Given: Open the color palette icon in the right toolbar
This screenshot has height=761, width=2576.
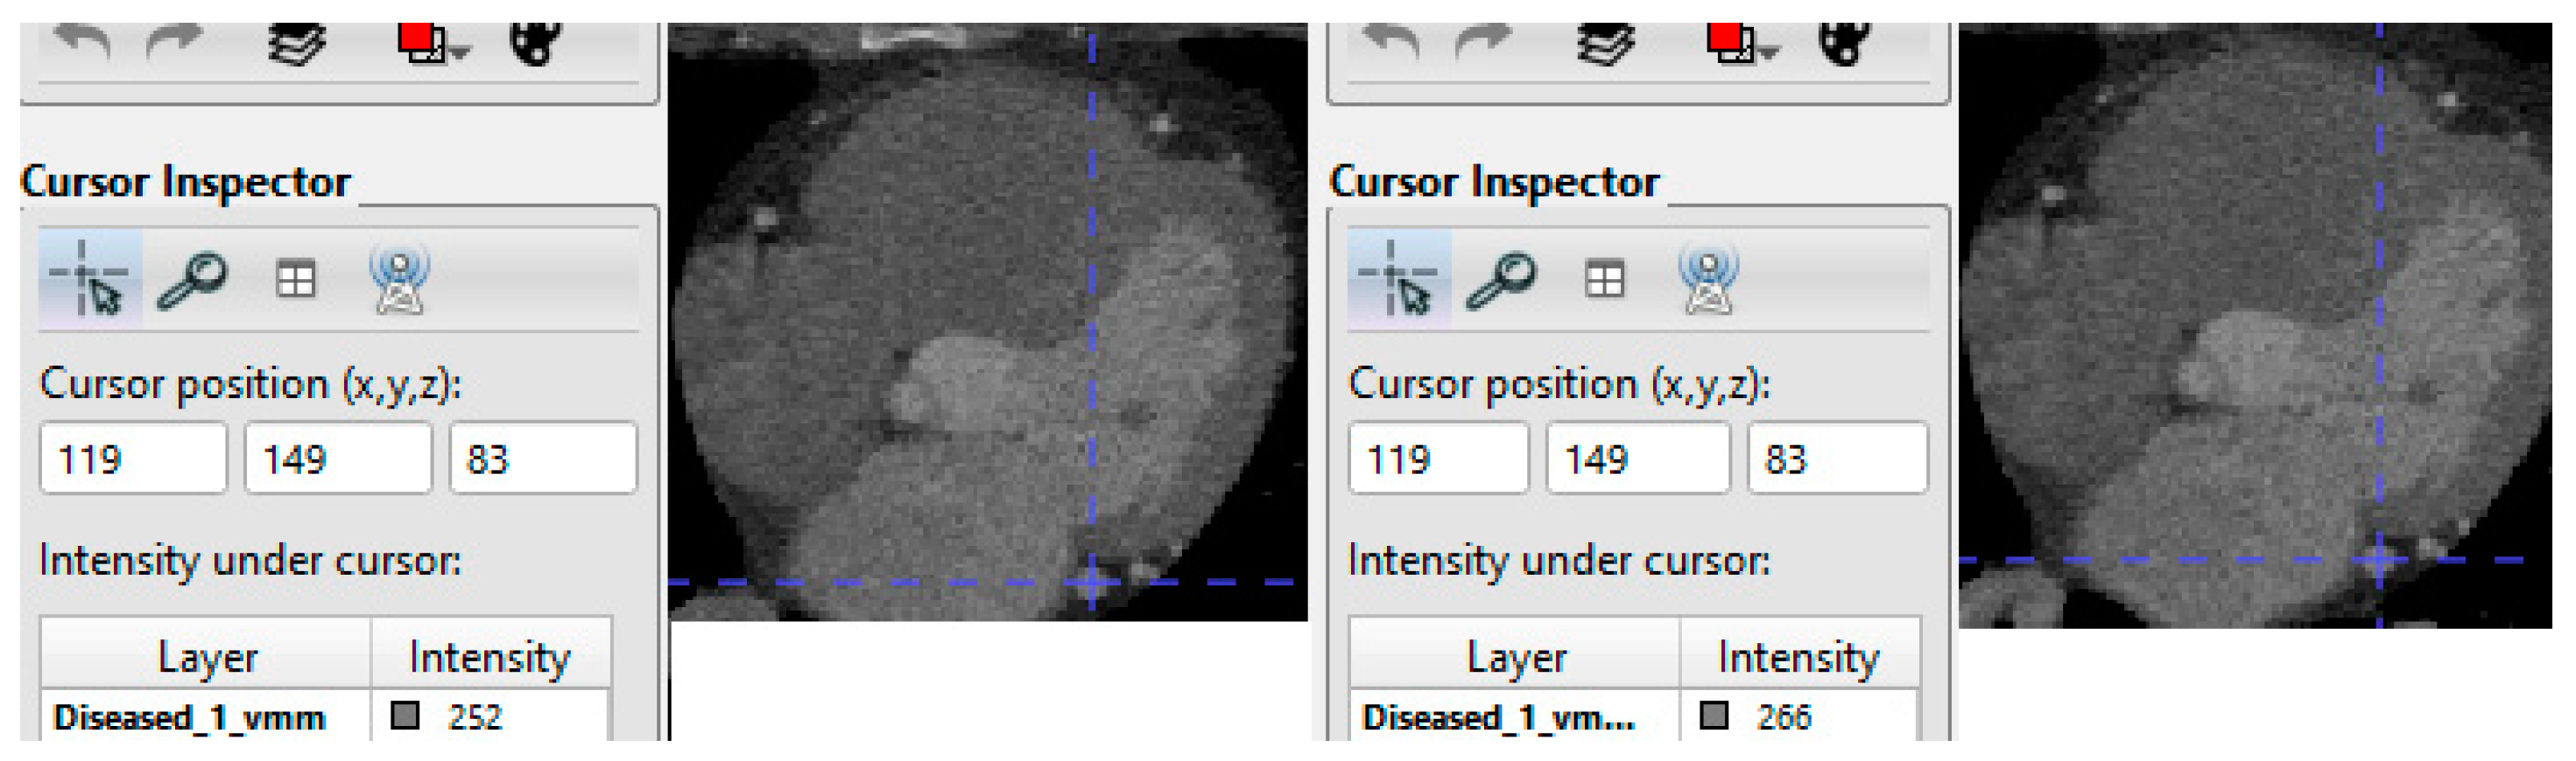Looking at the screenshot, I should point(1845,43).
